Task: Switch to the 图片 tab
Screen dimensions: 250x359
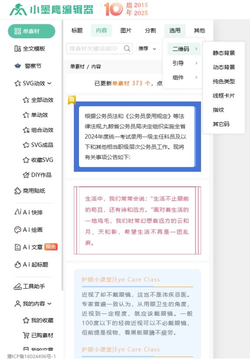Action: [126, 30]
